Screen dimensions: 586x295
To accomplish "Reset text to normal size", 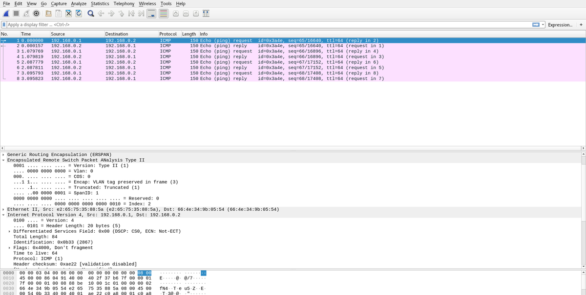I will click(196, 14).
